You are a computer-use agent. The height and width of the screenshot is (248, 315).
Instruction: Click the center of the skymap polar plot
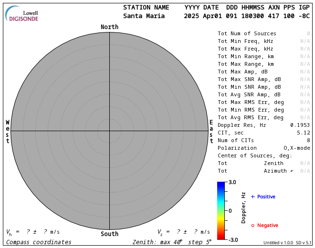(109, 131)
